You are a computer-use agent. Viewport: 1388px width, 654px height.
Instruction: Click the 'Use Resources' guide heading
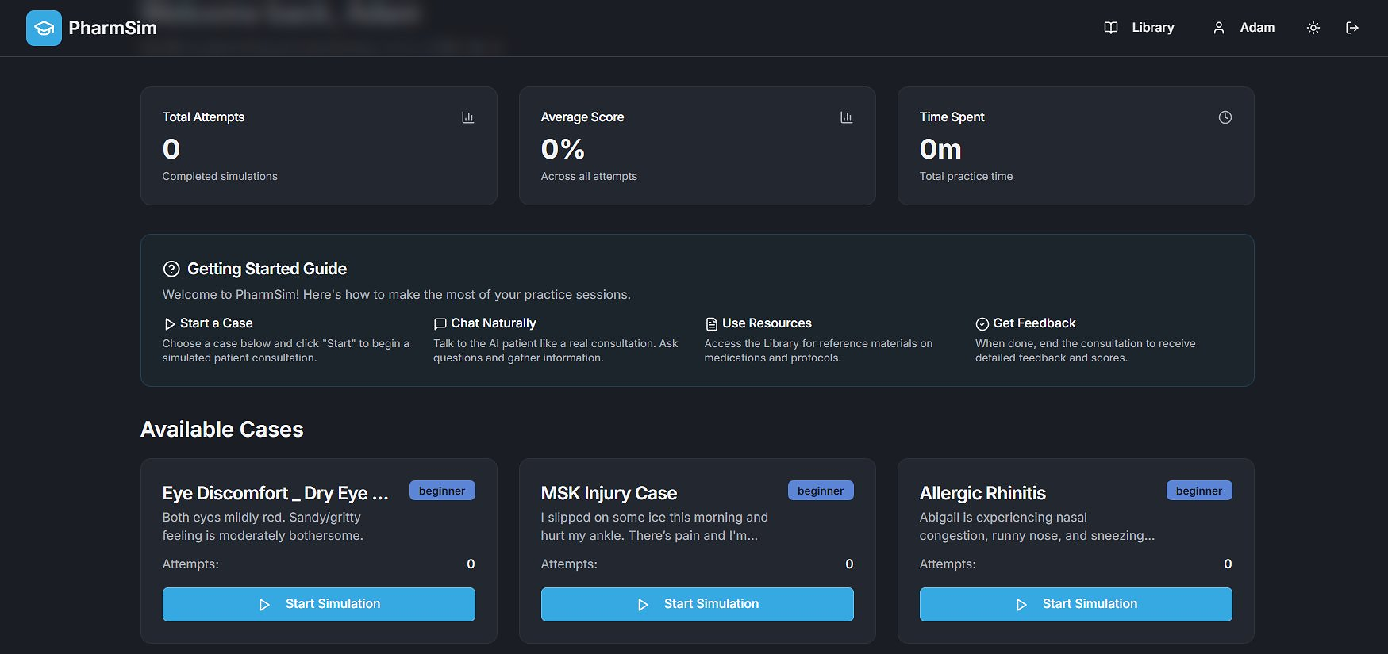pos(767,323)
